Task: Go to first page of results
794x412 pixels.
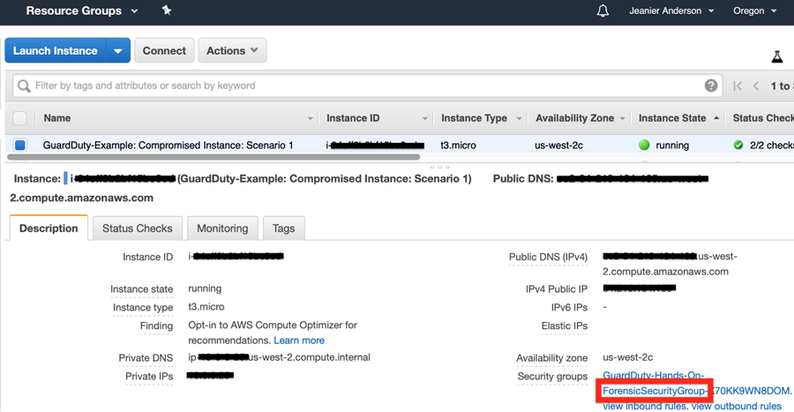Action: tap(738, 86)
